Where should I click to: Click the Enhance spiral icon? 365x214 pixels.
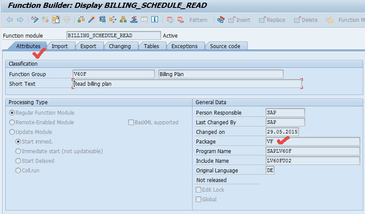point(67,20)
